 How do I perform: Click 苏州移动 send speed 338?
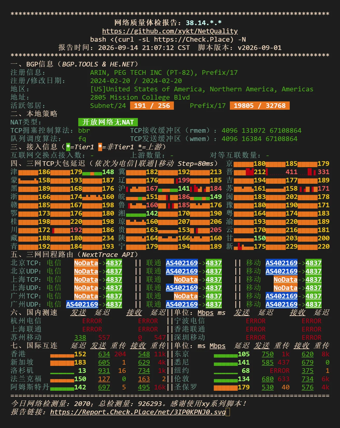[80, 337]
